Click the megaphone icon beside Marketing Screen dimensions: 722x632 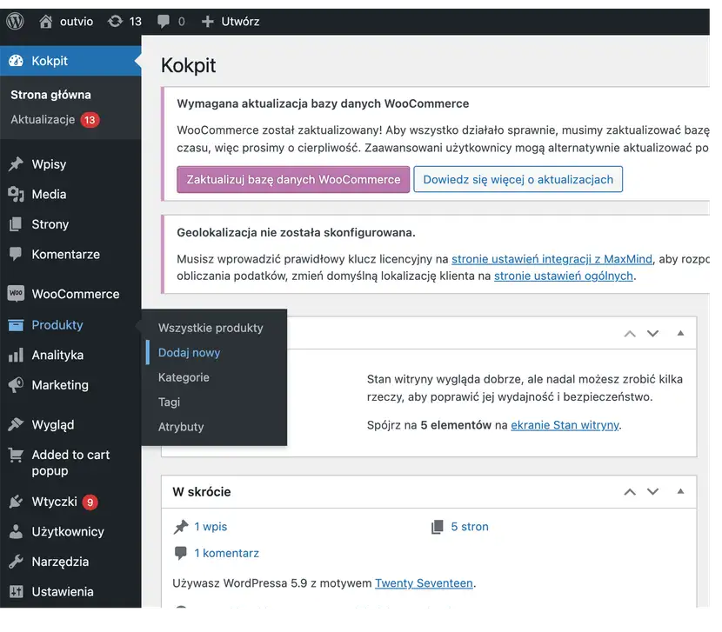coord(16,385)
